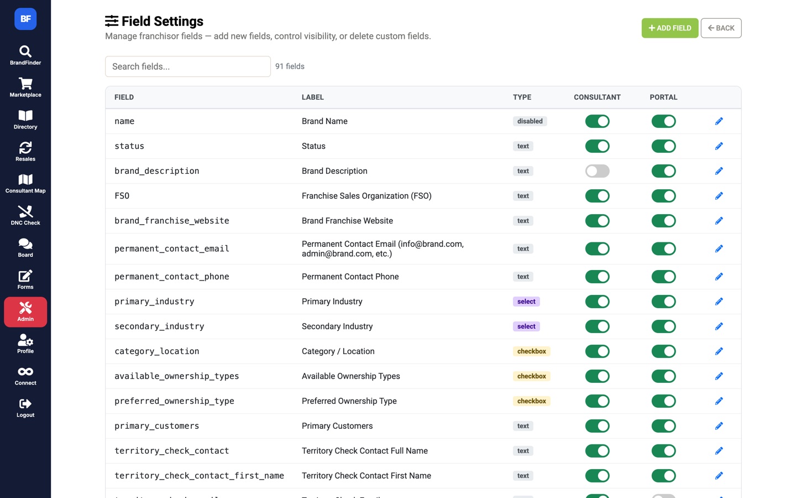This screenshot has width=796, height=498.
Task: Edit the territory_check_contact field with the pencil icon
Action: 719,451
